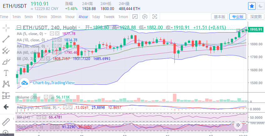265x136 pixels.
Task: Select the text annotation tool
Action: click(x=6, y=73)
